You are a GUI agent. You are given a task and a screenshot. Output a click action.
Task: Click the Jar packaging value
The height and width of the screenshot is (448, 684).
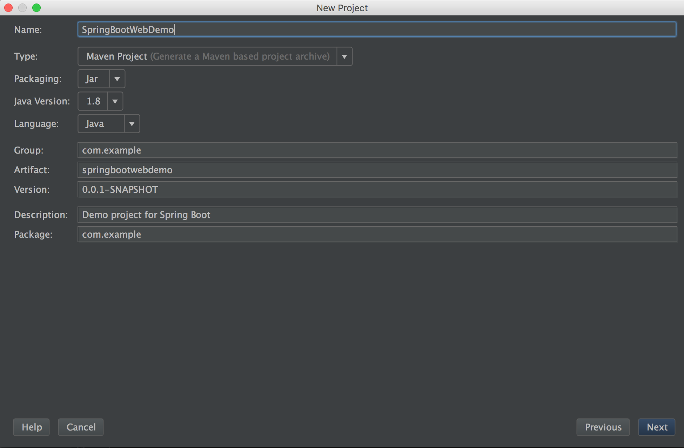tap(92, 79)
